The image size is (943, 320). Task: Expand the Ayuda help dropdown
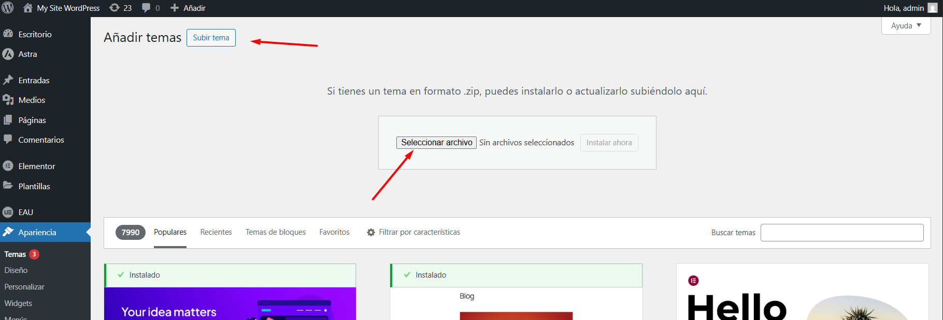[906, 25]
